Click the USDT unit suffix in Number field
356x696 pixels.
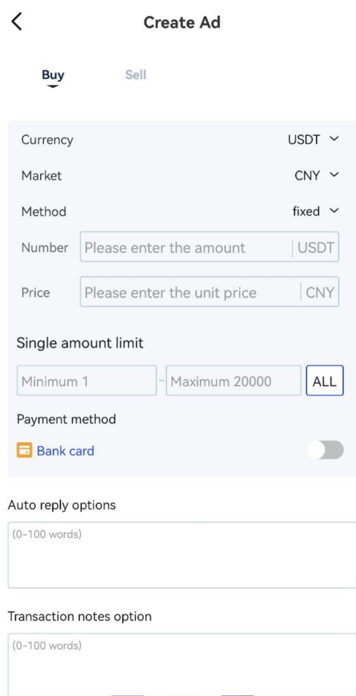click(316, 248)
